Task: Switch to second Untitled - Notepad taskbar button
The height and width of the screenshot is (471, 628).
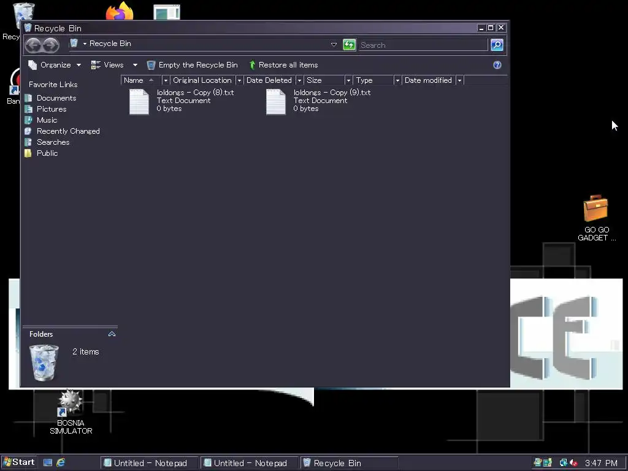Action: pyautogui.click(x=250, y=463)
